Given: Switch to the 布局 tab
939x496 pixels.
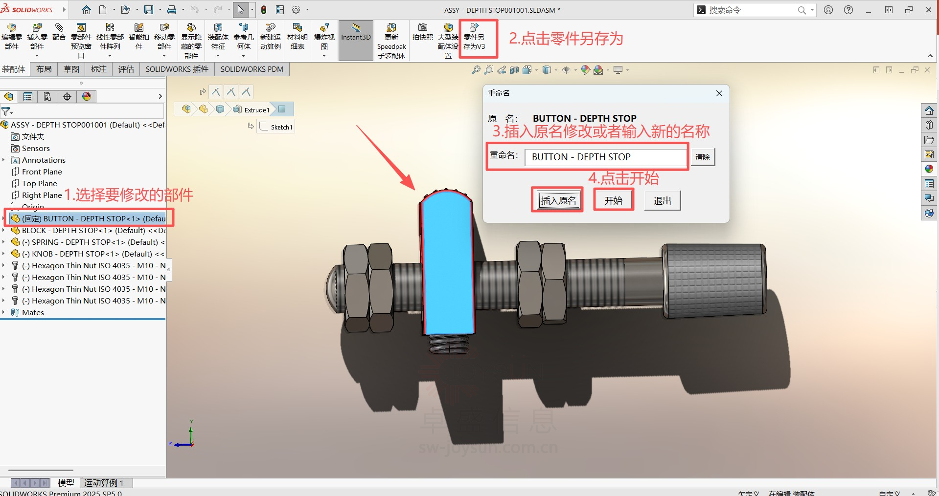Looking at the screenshot, I should click(x=44, y=69).
